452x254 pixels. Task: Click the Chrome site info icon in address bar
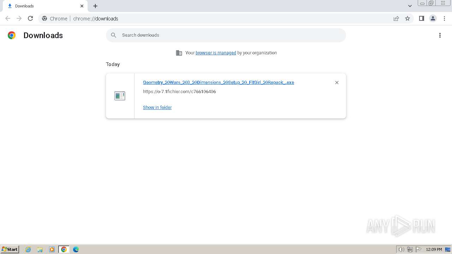(x=44, y=18)
